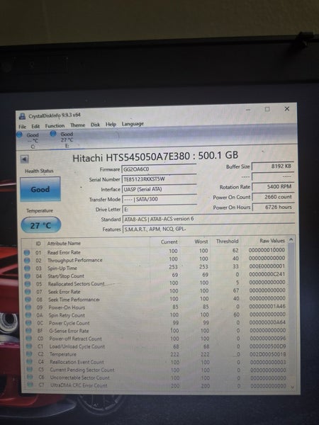
Task: Open the Function menu
Action: point(55,126)
